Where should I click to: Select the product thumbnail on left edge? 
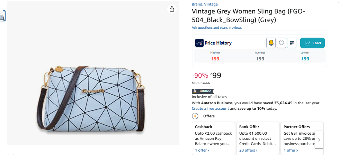point(2,16)
